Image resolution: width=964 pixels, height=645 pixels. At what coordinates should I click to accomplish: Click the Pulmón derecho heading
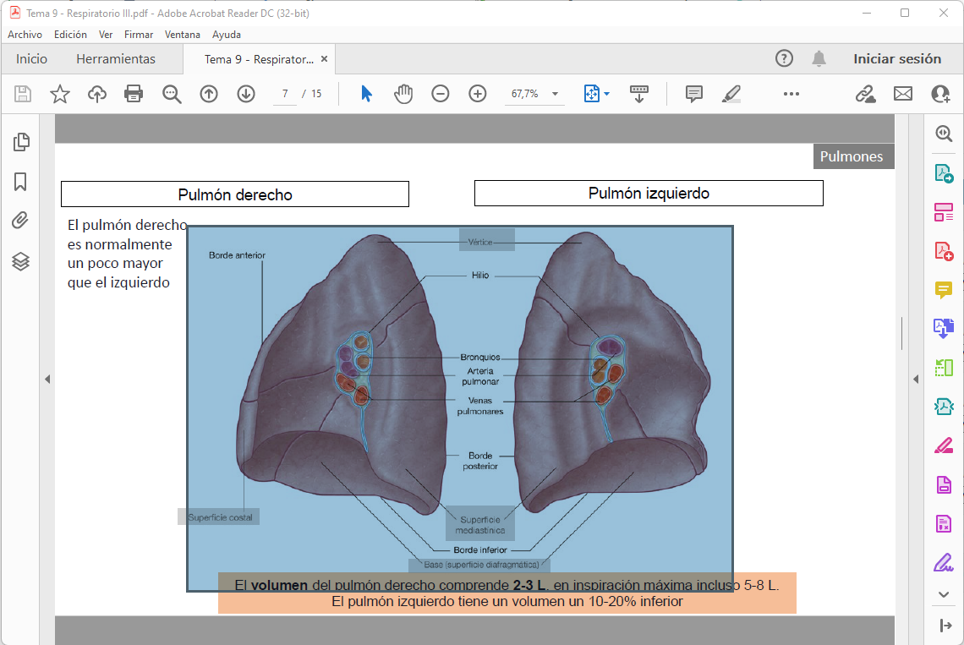[235, 194]
